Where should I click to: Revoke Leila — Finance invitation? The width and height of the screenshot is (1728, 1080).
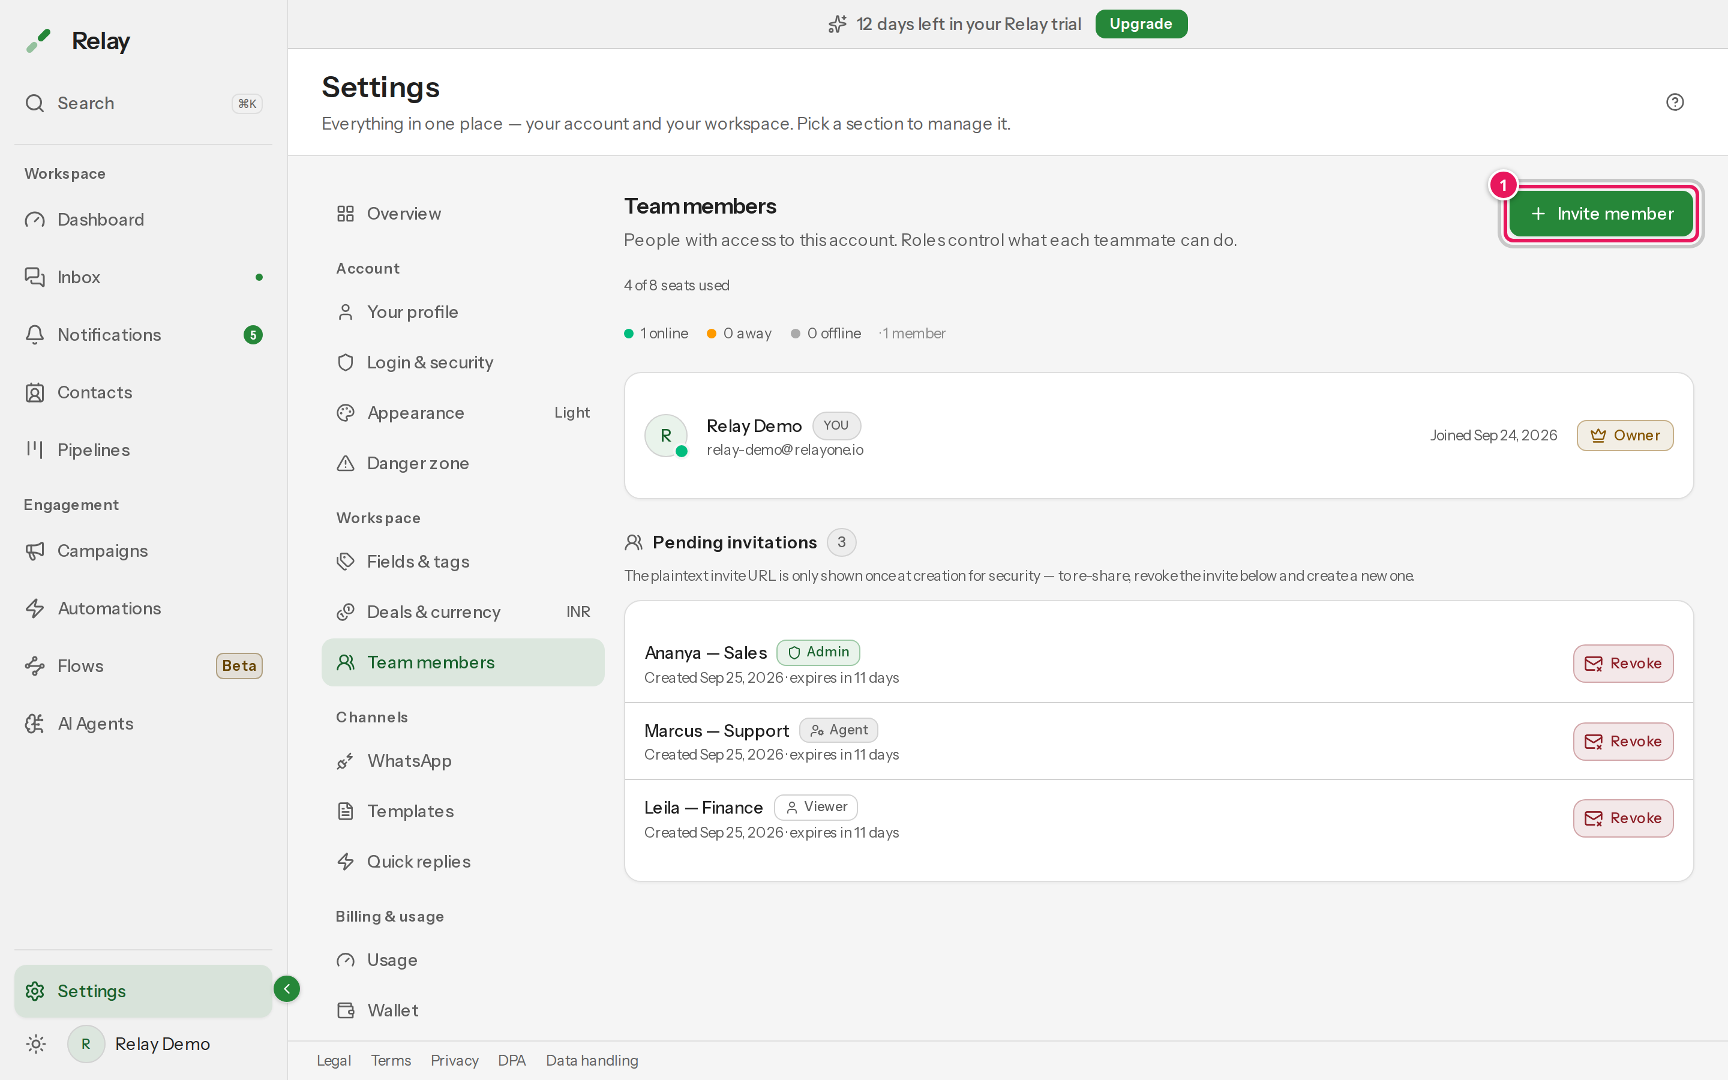pos(1623,818)
